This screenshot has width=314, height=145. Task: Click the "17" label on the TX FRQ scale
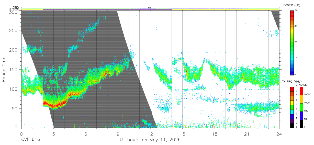pyautogui.click(x=296, y=91)
